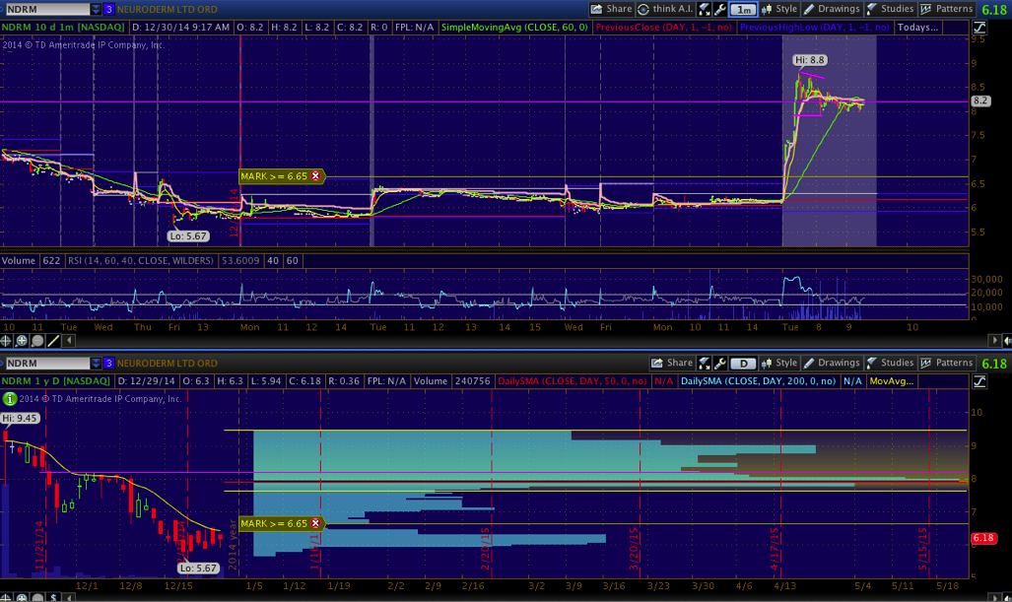Click the wrench settings icon in lower chart
Viewport: 1012px width, 602px height.
(x=720, y=363)
